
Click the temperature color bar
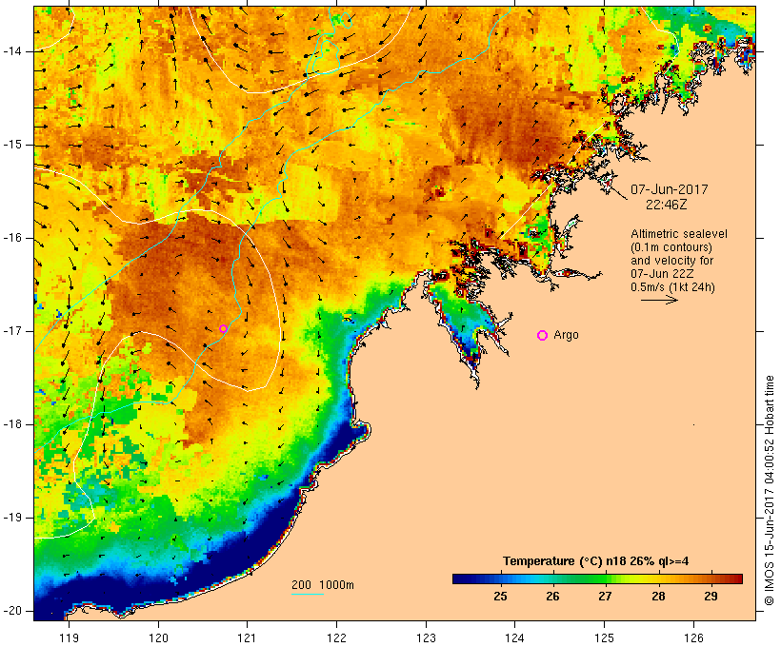(598, 578)
